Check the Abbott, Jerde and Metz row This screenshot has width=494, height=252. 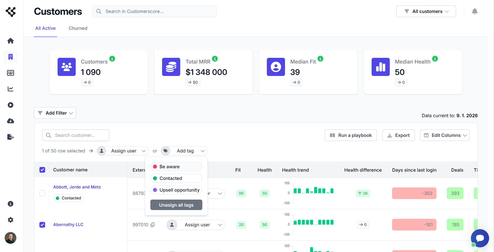click(42, 193)
